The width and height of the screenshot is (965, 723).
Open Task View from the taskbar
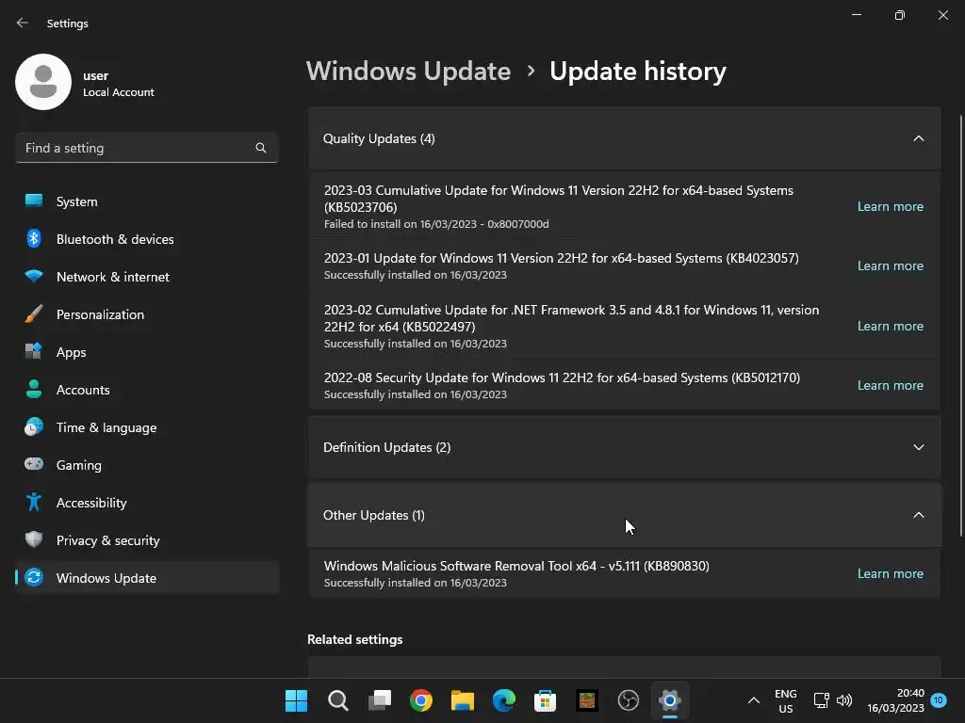380,700
